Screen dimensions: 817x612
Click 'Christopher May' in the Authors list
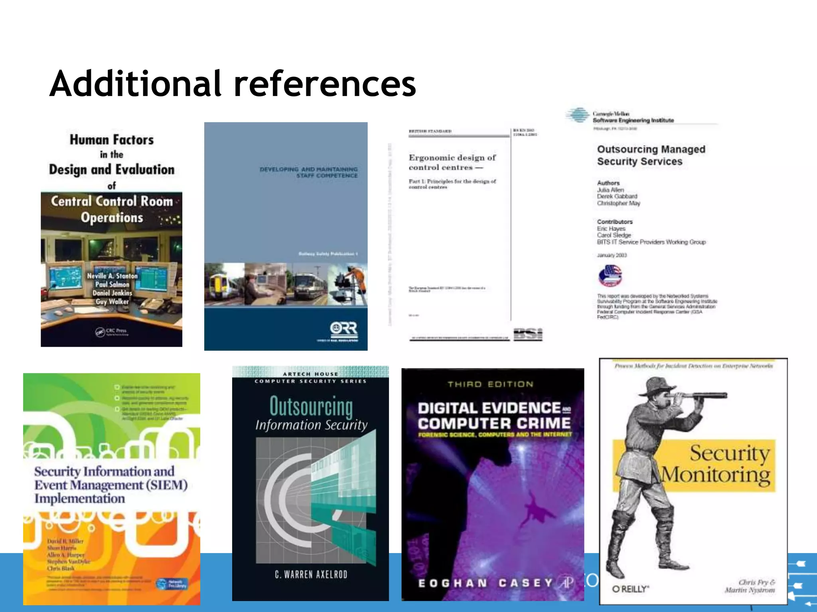click(x=618, y=203)
